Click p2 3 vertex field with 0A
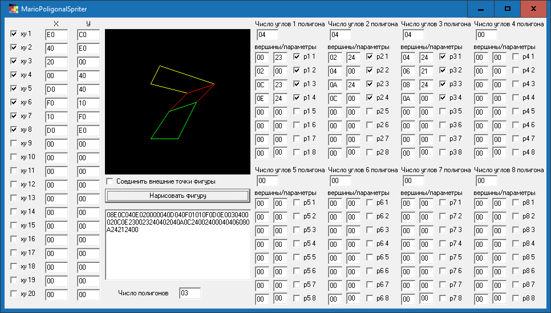 pyautogui.click(x=335, y=85)
